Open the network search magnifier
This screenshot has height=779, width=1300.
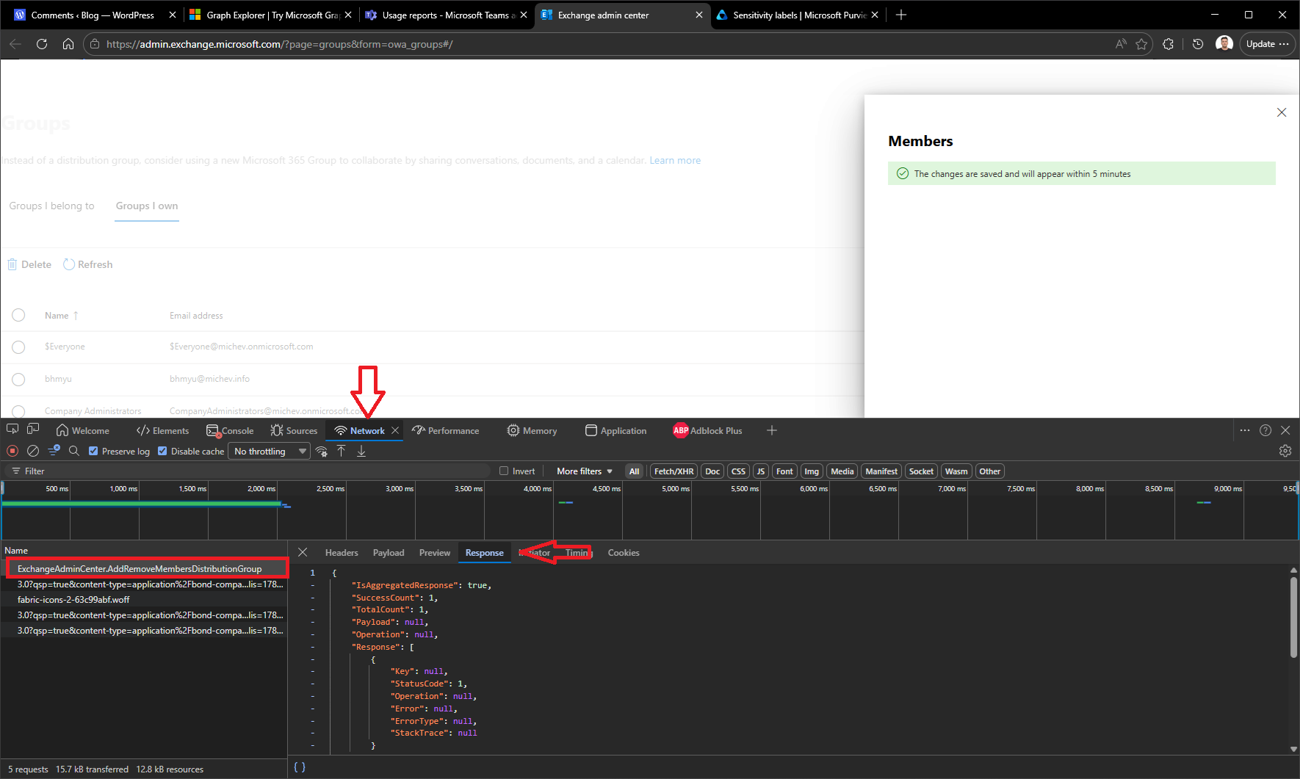coord(73,451)
